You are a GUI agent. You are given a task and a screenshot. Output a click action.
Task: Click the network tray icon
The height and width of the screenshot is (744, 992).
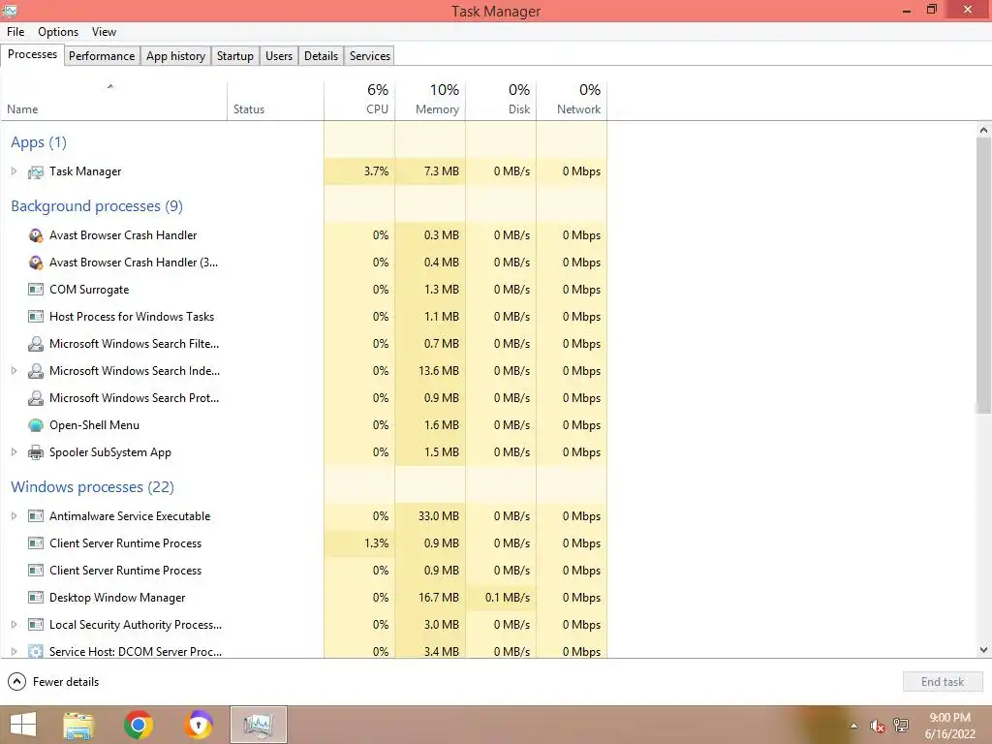point(901,726)
